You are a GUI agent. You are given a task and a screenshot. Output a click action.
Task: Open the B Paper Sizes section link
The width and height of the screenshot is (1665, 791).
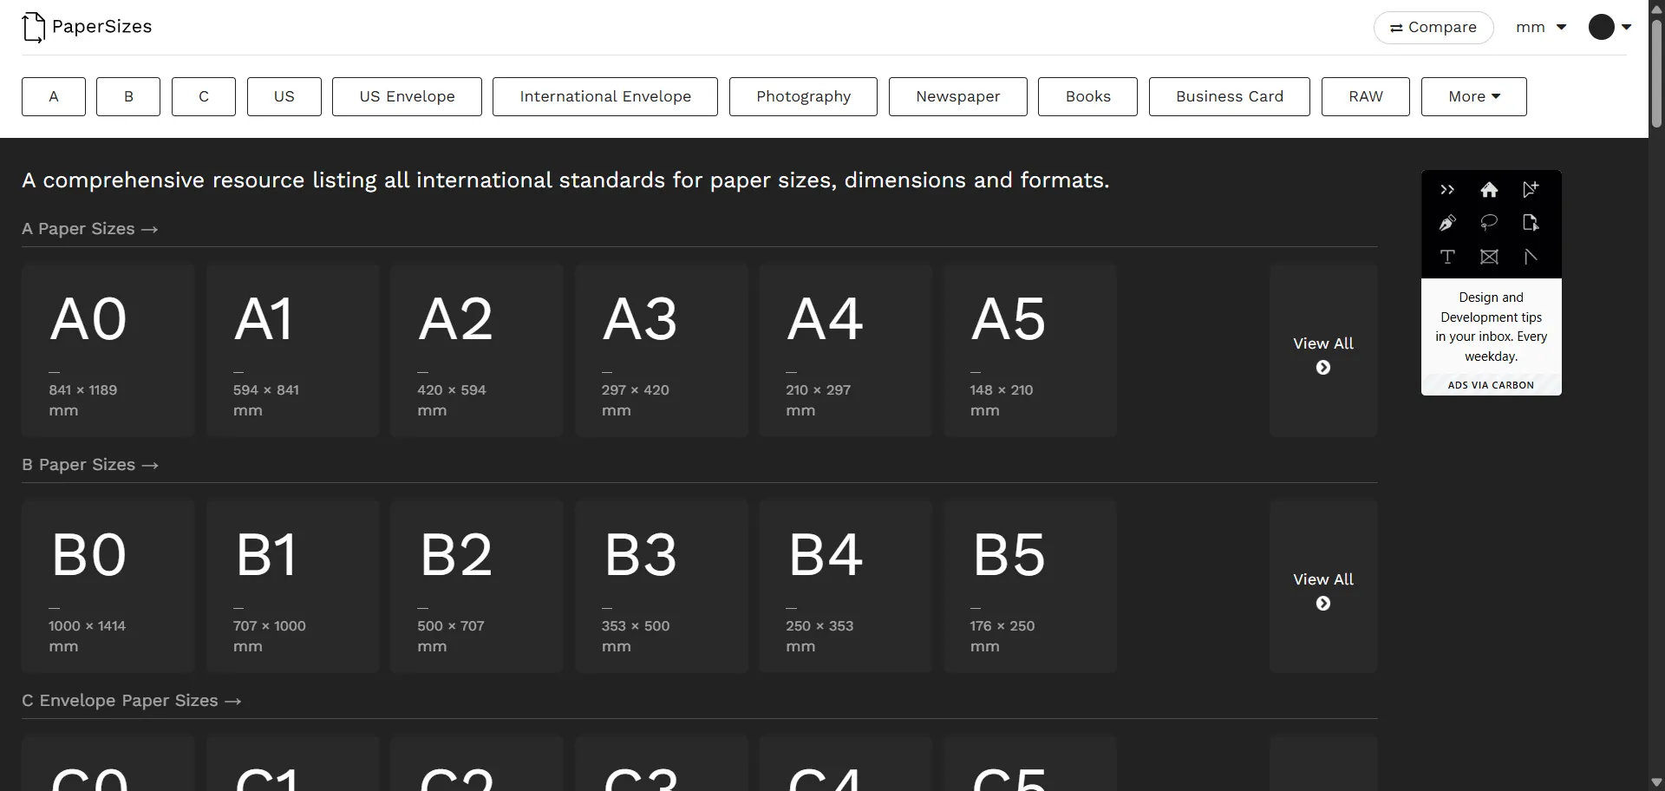point(90,465)
